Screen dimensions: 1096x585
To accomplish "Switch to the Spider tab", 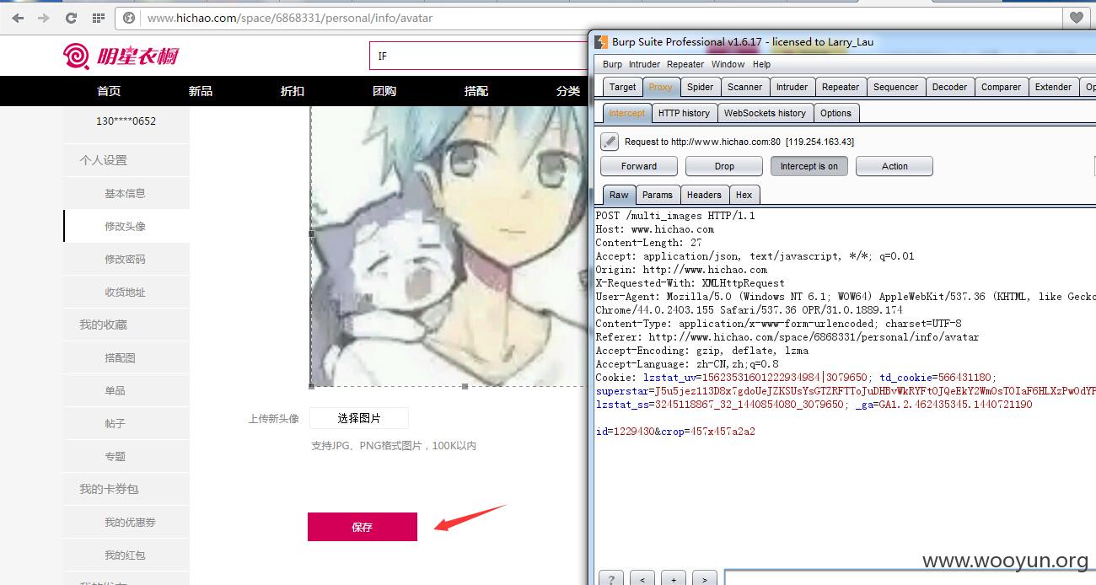I will tap(700, 87).
